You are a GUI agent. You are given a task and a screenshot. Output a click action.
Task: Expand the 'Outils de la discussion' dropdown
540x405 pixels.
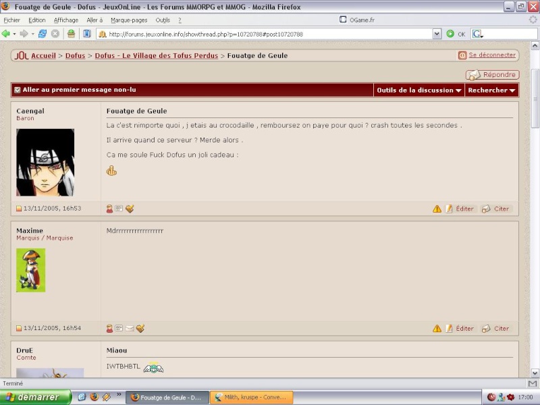tap(418, 90)
